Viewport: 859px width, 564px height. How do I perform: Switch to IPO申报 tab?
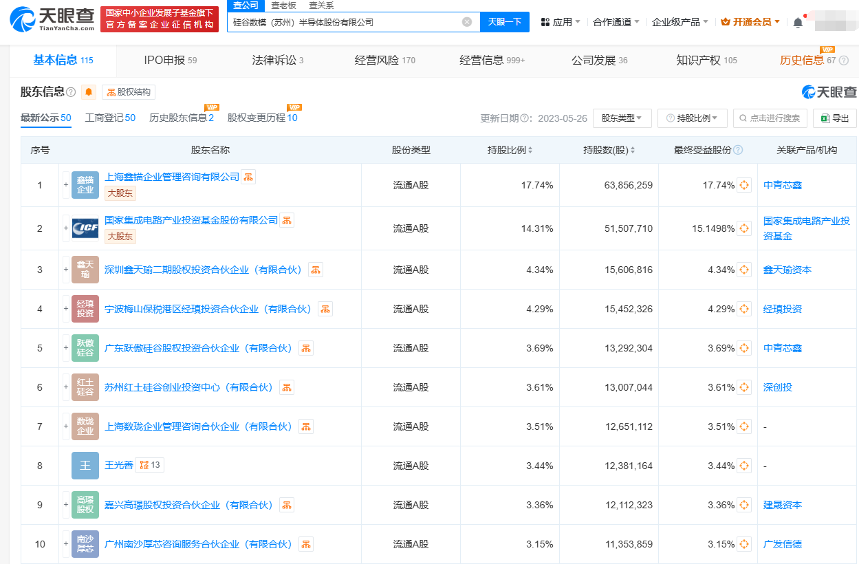(171, 61)
